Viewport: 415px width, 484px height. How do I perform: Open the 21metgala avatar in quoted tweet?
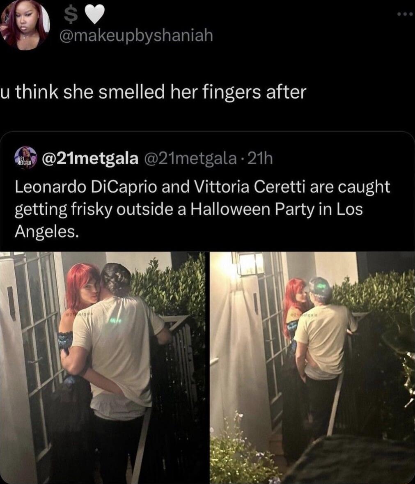(x=25, y=158)
